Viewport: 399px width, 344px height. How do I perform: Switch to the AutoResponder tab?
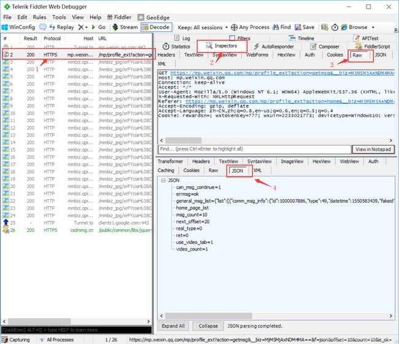[x=274, y=46]
